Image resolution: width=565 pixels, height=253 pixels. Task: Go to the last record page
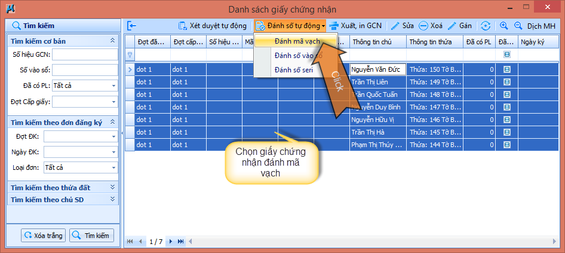pos(180,242)
